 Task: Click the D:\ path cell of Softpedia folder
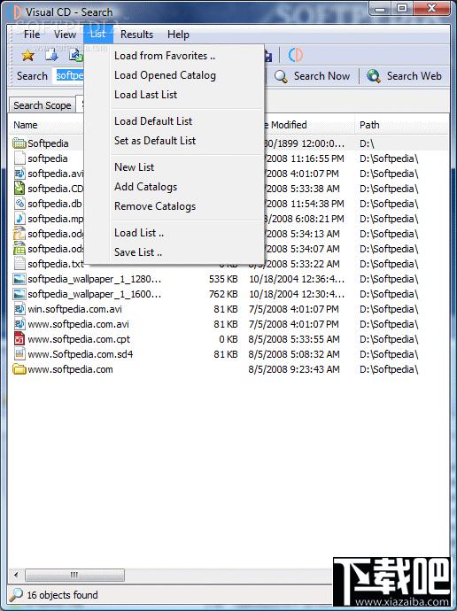point(367,143)
